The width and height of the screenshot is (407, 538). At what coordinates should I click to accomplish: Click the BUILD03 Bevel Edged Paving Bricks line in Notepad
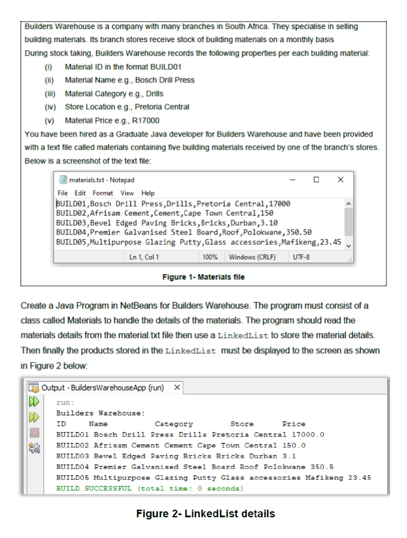[167, 223]
